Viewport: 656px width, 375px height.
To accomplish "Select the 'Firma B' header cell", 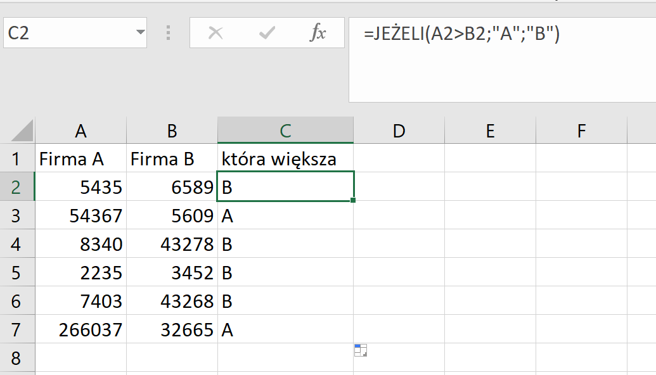I will click(171, 158).
